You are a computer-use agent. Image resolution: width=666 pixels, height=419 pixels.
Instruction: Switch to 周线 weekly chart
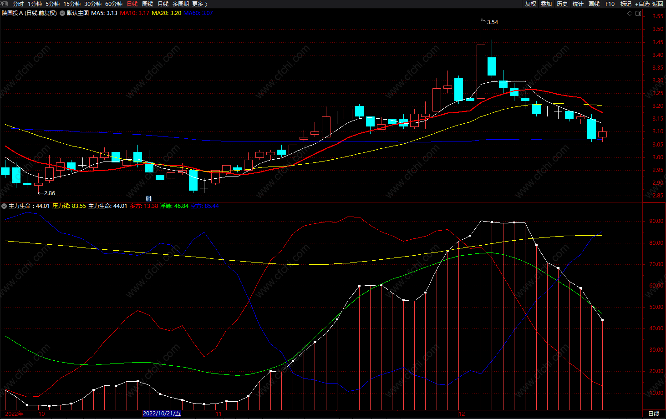point(147,4)
